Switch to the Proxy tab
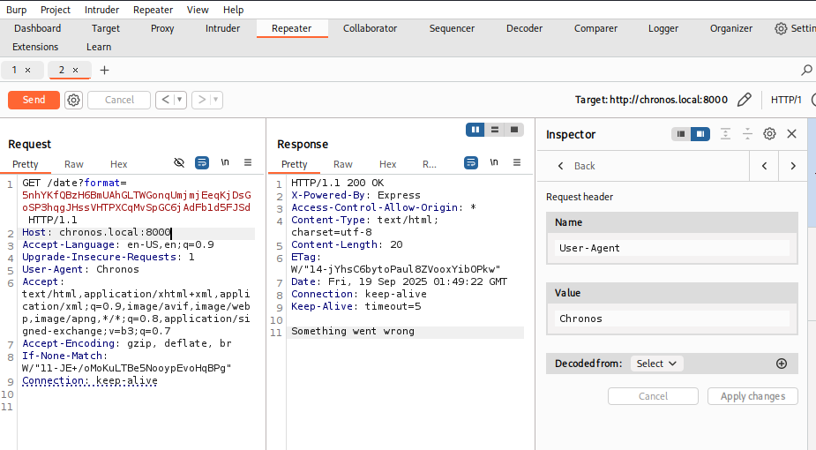The height and width of the screenshot is (450, 816). (x=162, y=28)
